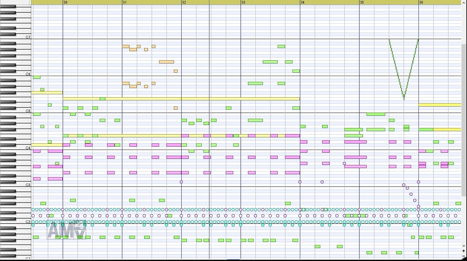
Task: Jump to measure 34 in ruler
Action: pyautogui.click(x=303, y=2)
